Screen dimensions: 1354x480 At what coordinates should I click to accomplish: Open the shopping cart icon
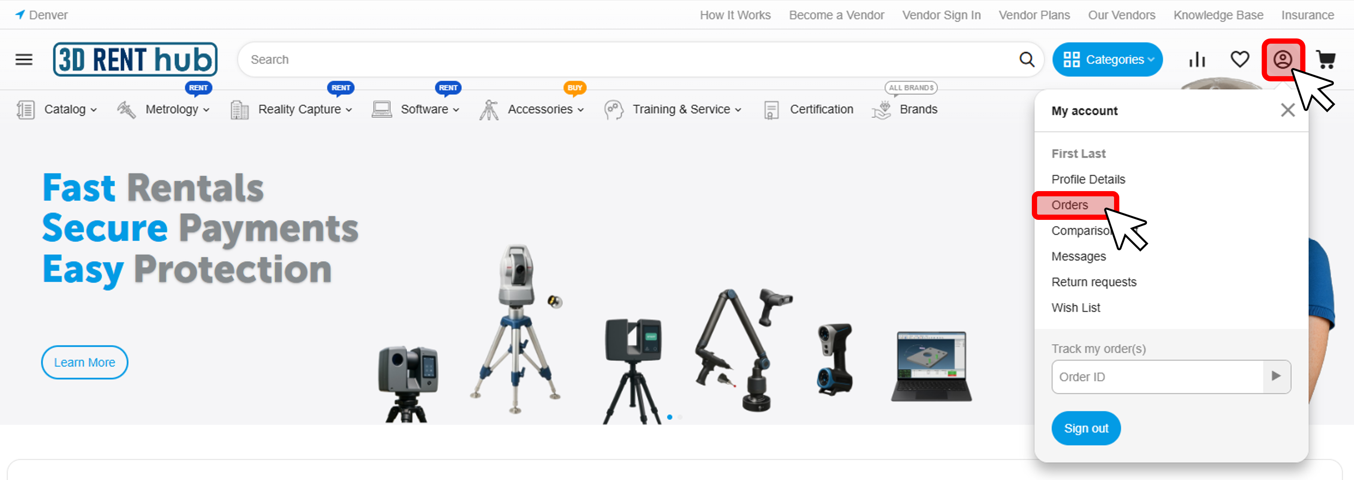click(1325, 59)
